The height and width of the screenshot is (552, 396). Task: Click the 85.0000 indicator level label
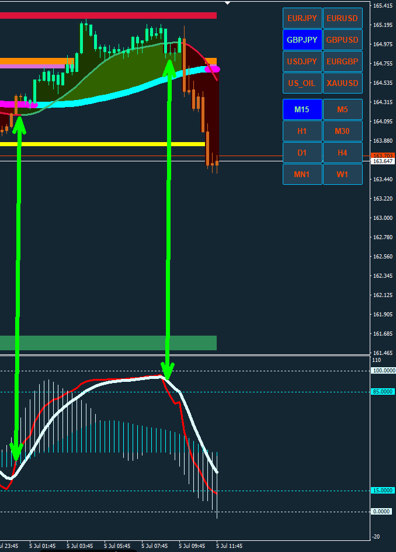point(383,391)
